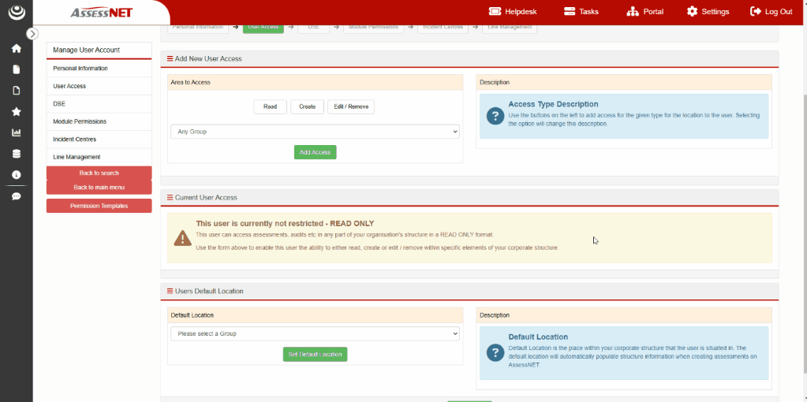Open the Portal from the top bar
Viewport: 807px width, 402px height.
click(x=644, y=11)
